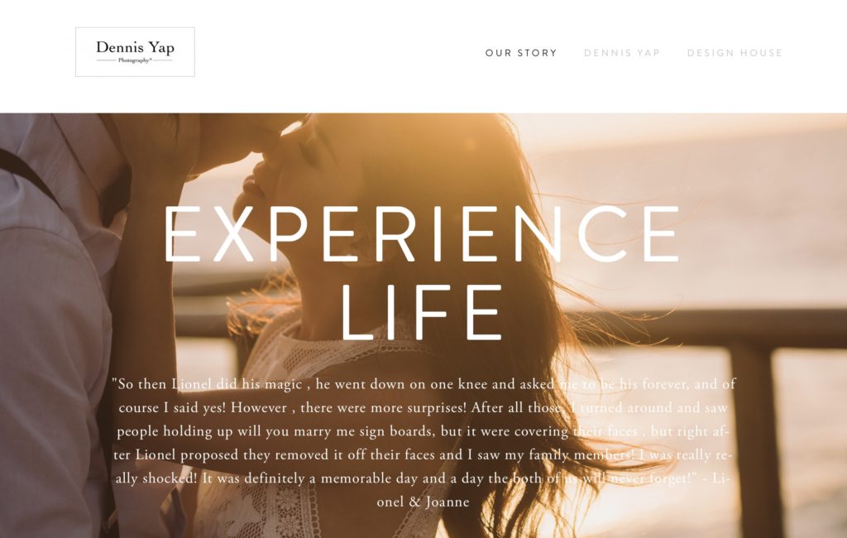
Task: Click the testimonial line starting 'people holding up'
Action: (423, 431)
